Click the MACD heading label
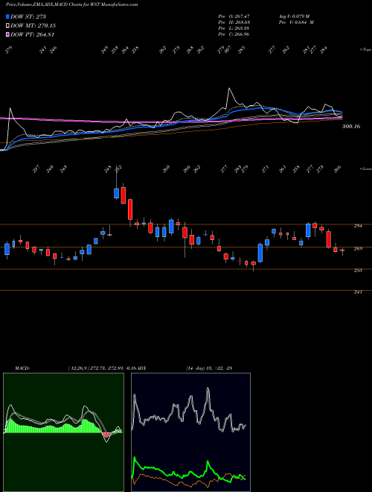This screenshot has width=372, height=492. (x=22, y=368)
